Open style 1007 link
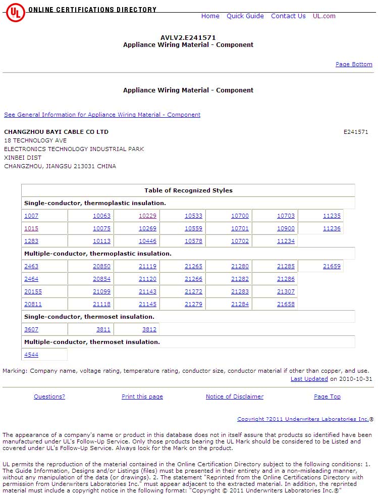The width and height of the screenshot is (378, 495). pos(31,216)
